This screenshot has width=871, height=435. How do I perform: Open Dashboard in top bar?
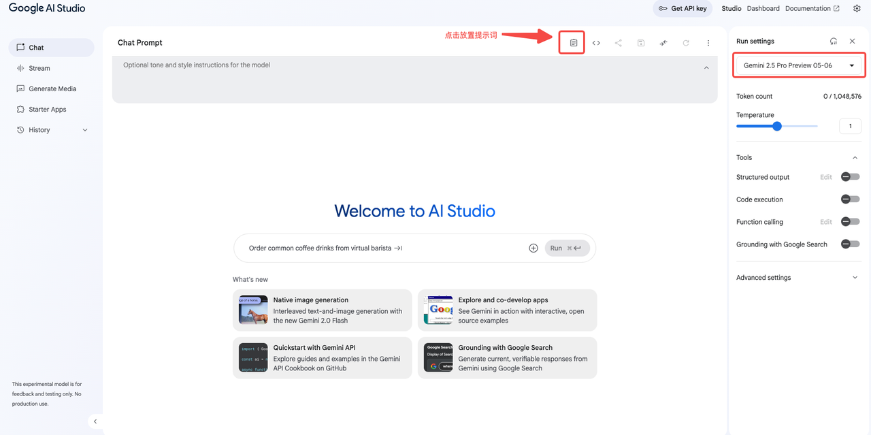tap(763, 9)
